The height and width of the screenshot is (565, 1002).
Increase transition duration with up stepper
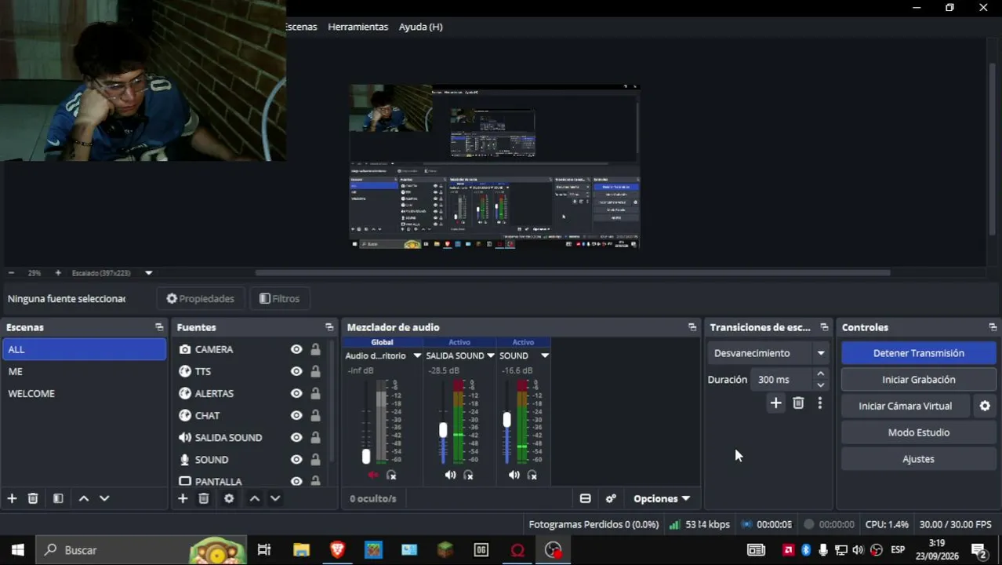[x=820, y=374]
